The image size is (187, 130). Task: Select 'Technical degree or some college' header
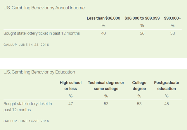[106, 85]
